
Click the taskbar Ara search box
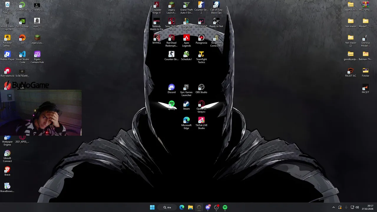coord(167,207)
